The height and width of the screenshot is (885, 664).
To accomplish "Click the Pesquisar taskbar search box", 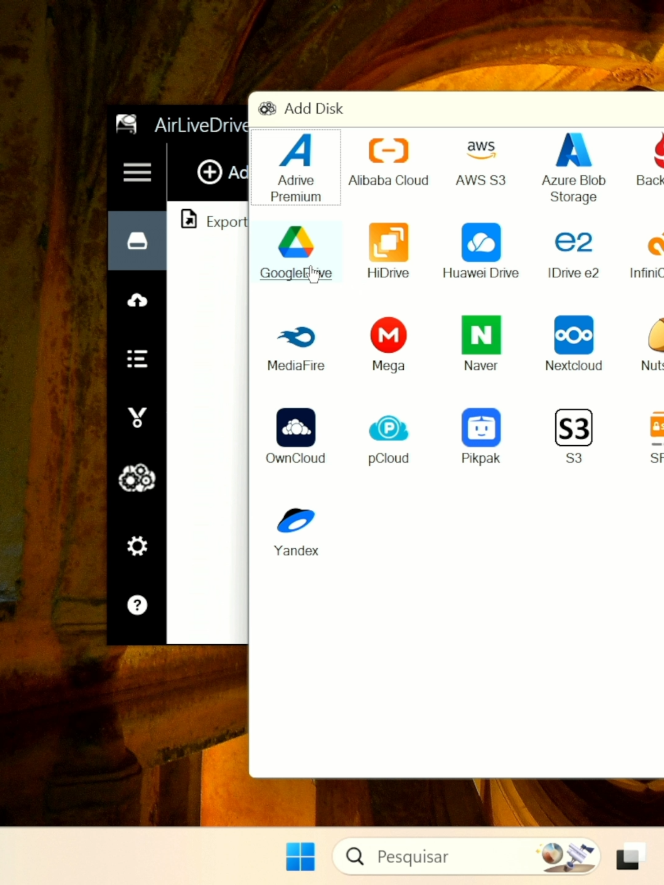I will (466, 856).
